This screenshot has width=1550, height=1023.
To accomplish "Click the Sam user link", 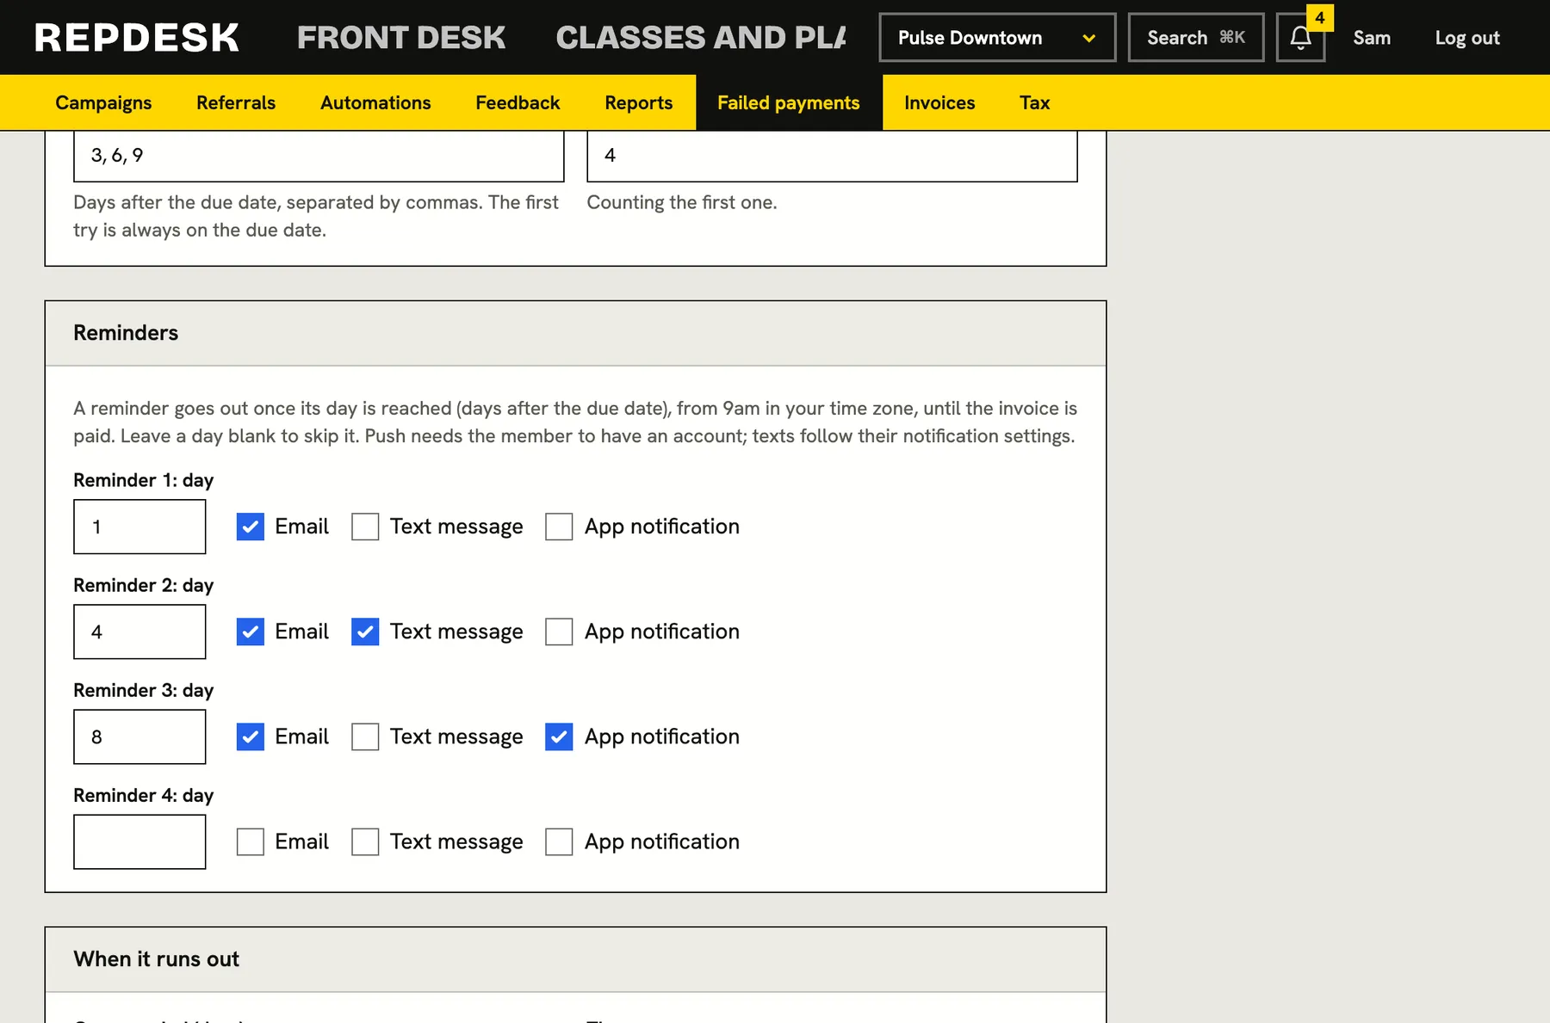I will (1372, 38).
